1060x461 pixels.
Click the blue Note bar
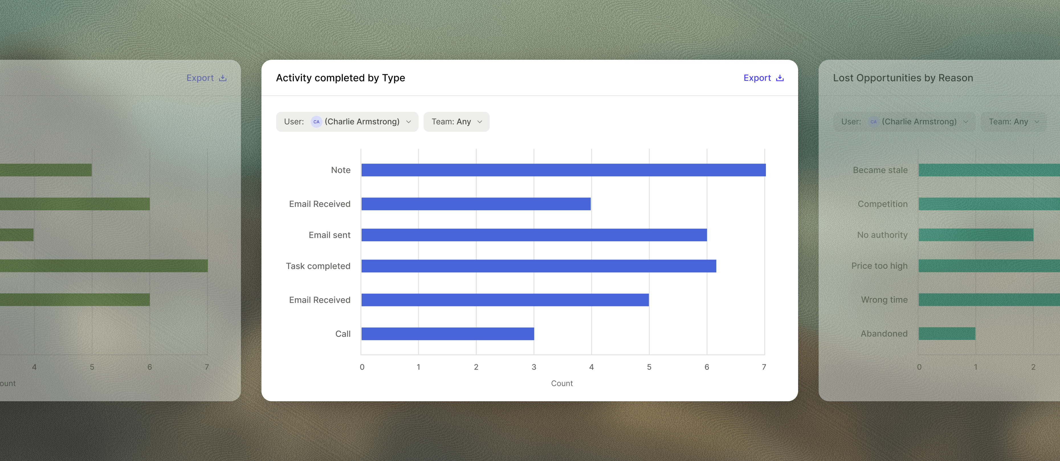click(563, 170)
